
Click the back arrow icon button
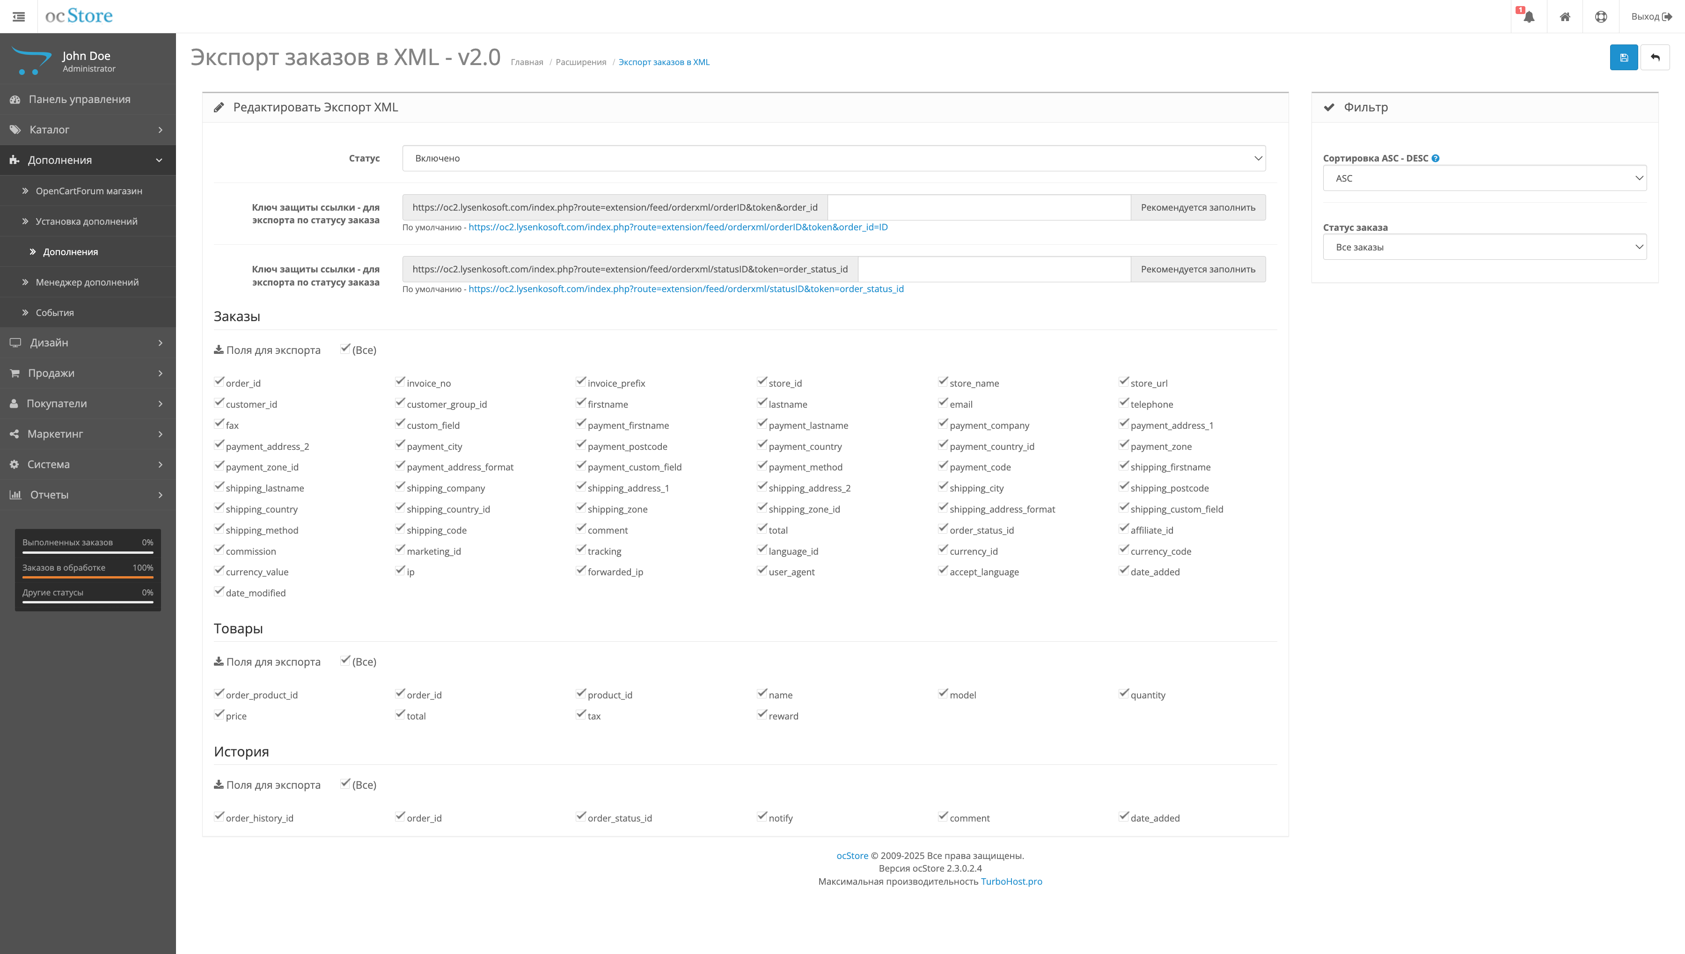(x=1655, y=58)
